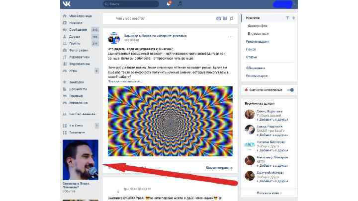Open Документы document icon

65,89
